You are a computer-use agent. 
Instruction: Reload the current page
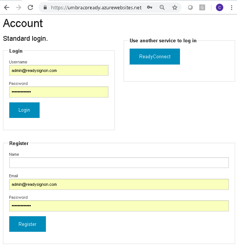30,7
